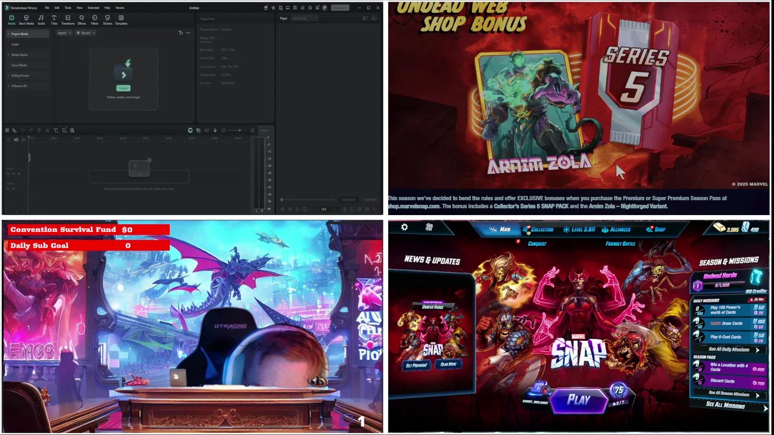The image size is (774, 435).
Task: Open the Tools menu in Filmora
Action: [x=68, y=8]
